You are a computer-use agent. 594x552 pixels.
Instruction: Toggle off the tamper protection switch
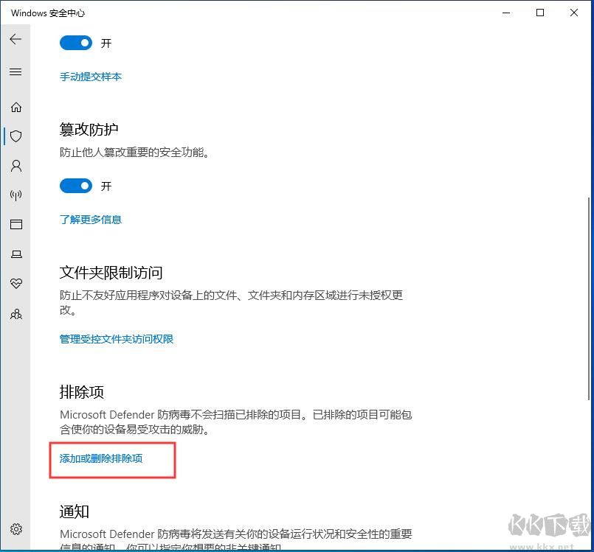pos(76,186)
